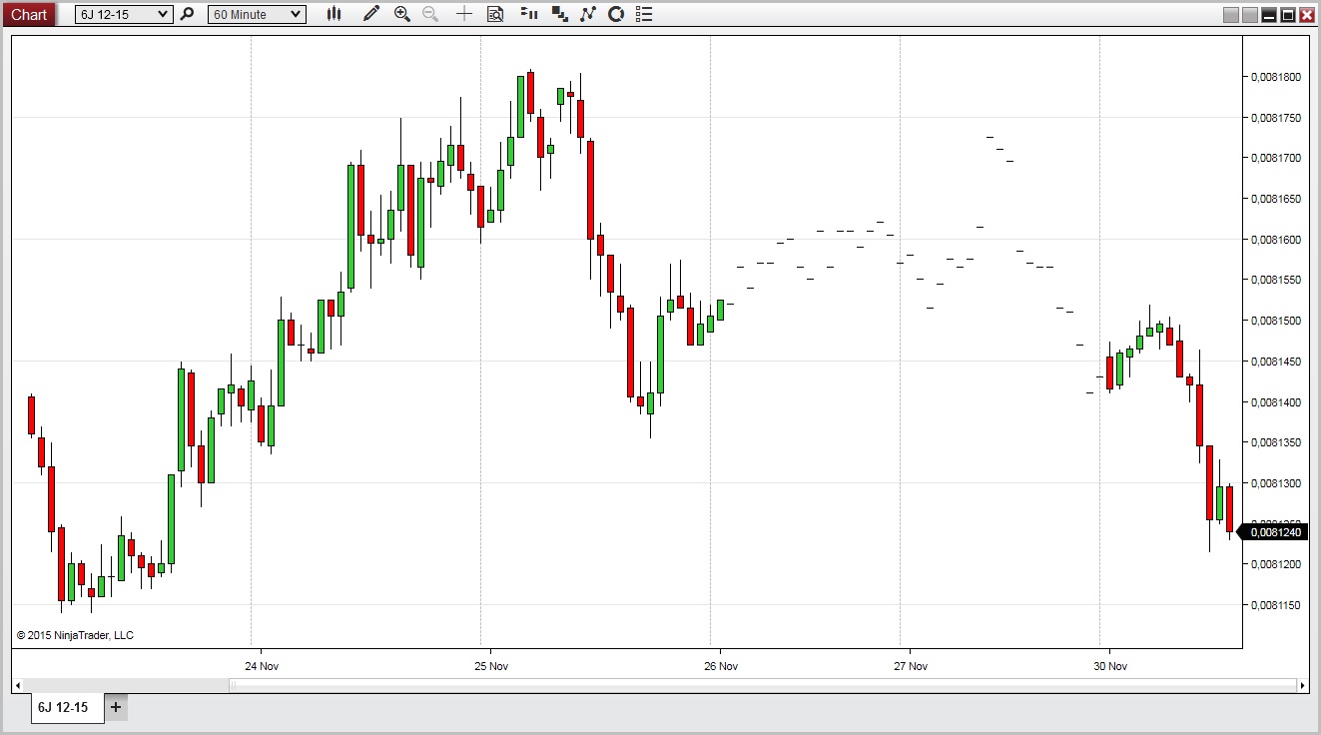The image size is (1321, 735).
Task: Open the indicators zigzag line icon
Action: click(x=588, y=14)
